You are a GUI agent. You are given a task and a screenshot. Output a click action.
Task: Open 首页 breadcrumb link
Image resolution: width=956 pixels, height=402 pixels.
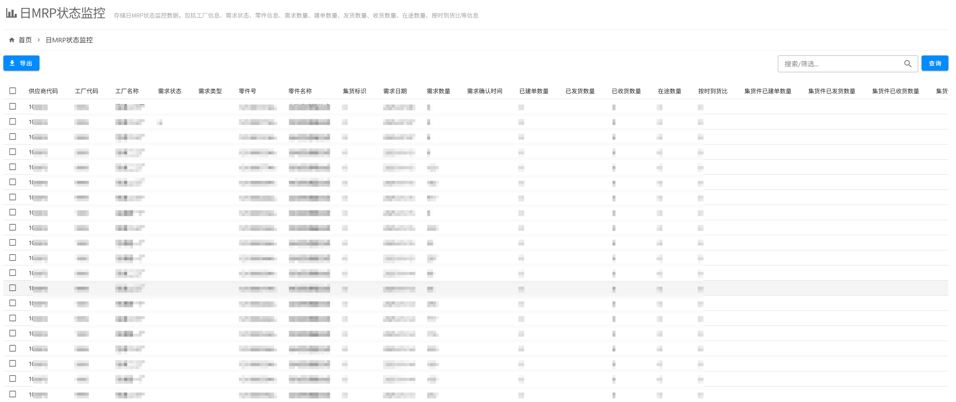pos(25,40)
